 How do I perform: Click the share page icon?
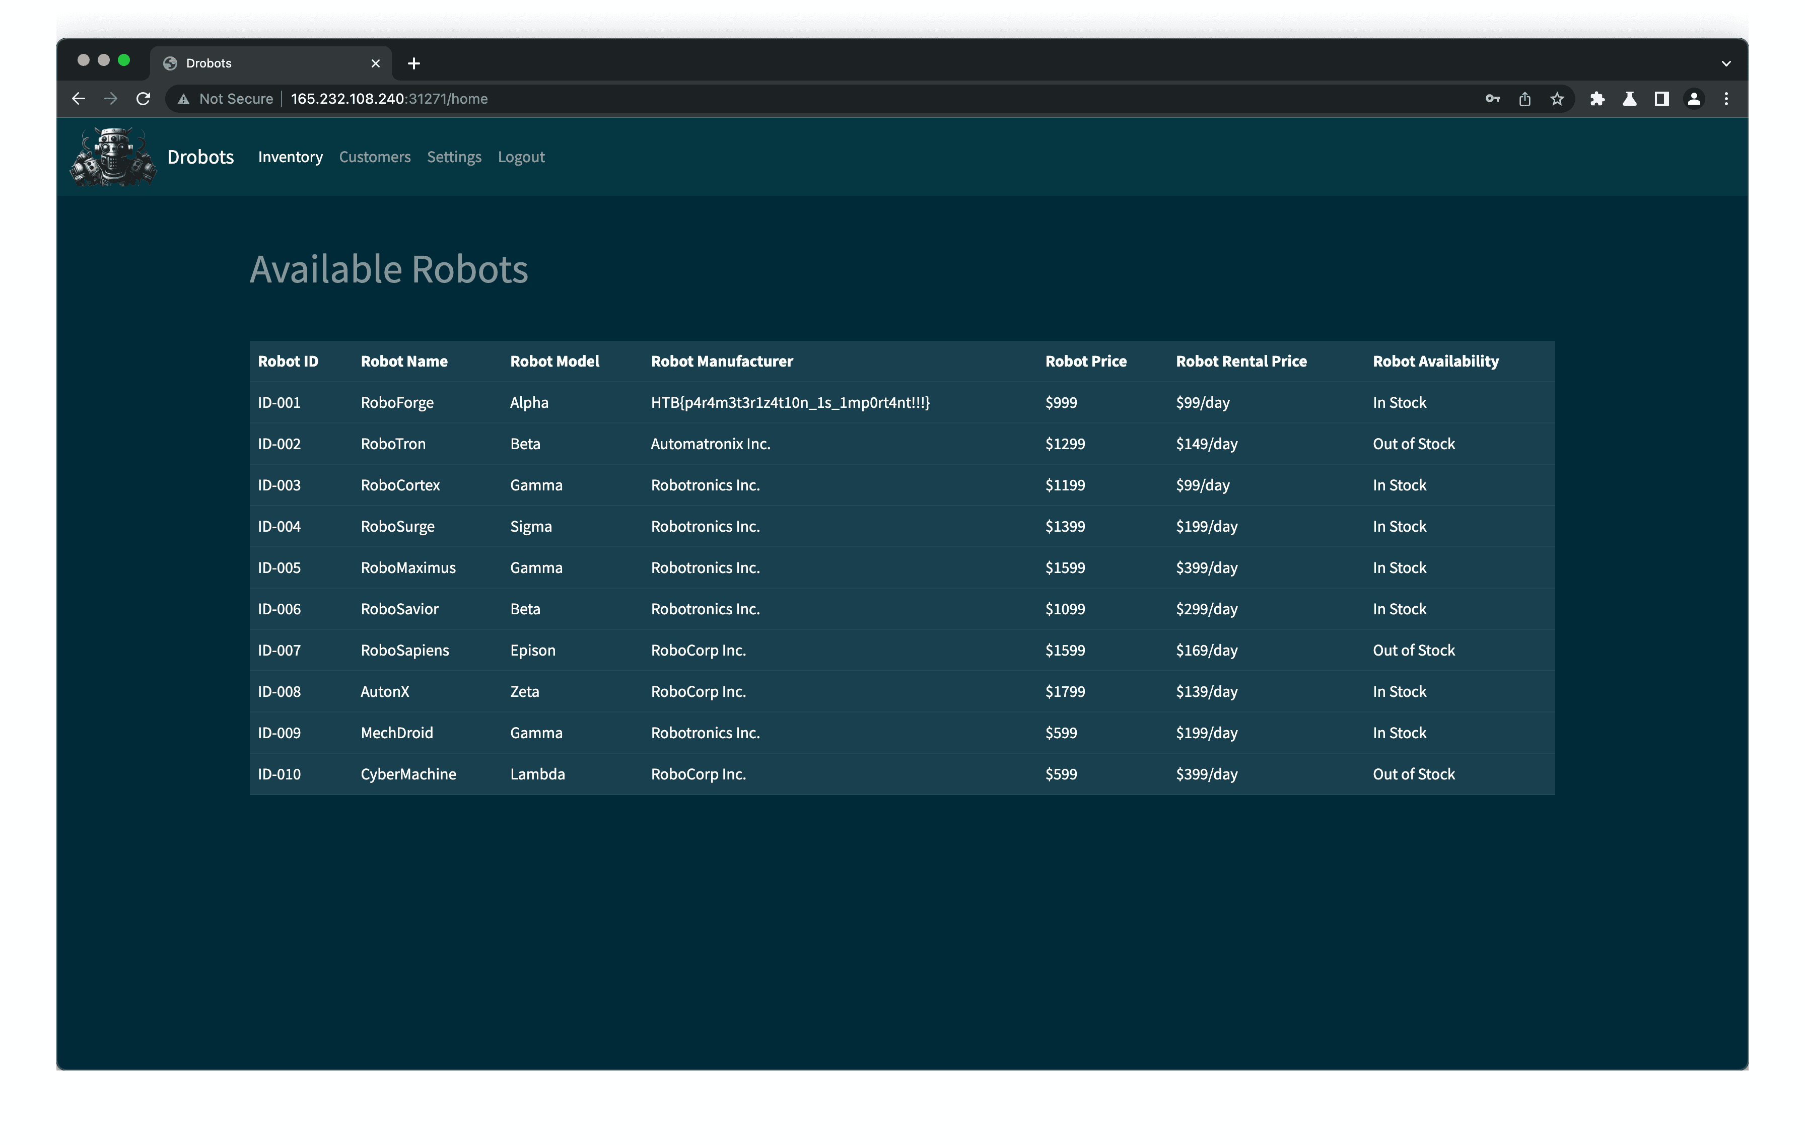(1524, 99)
